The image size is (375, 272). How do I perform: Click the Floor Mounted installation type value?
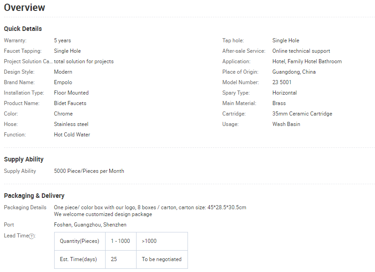pyautogui.click(x=71, y=93)
